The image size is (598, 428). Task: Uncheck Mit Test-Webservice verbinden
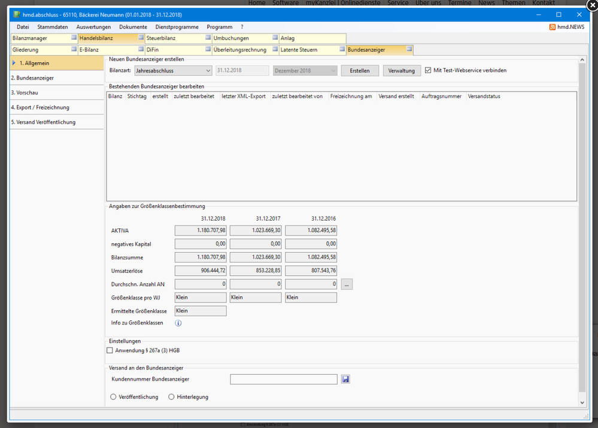(x=427, y=71)
